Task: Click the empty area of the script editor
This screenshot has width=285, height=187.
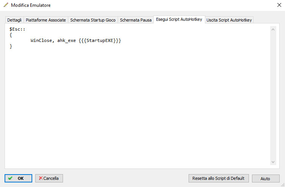Action: point(136,108)
